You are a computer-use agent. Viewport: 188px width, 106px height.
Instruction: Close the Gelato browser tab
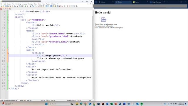(130, 2)
